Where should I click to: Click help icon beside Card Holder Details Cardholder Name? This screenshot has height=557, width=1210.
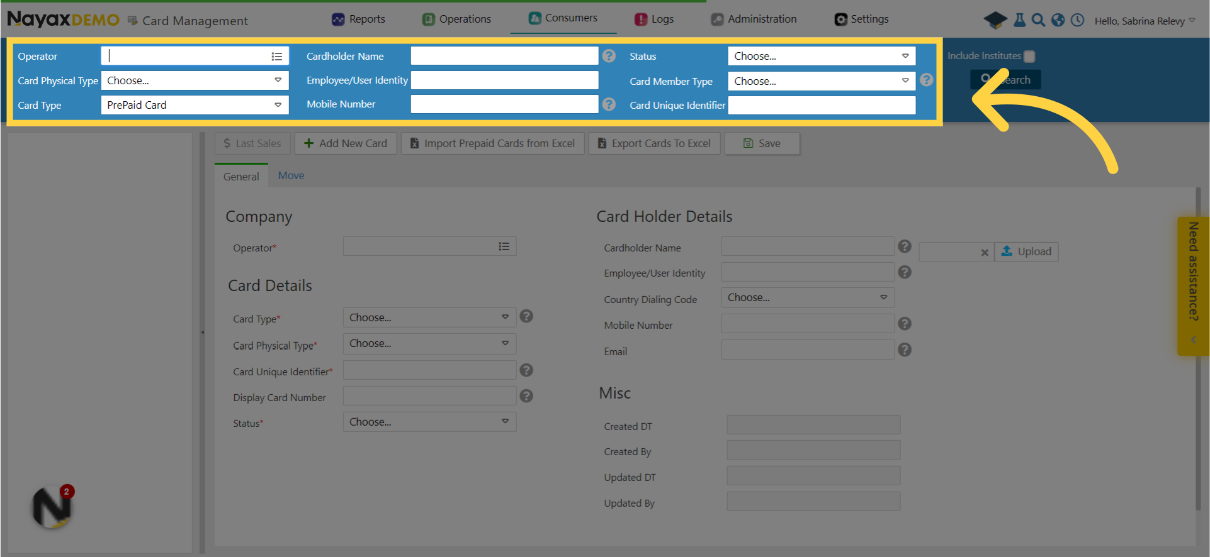pos(905,246)
